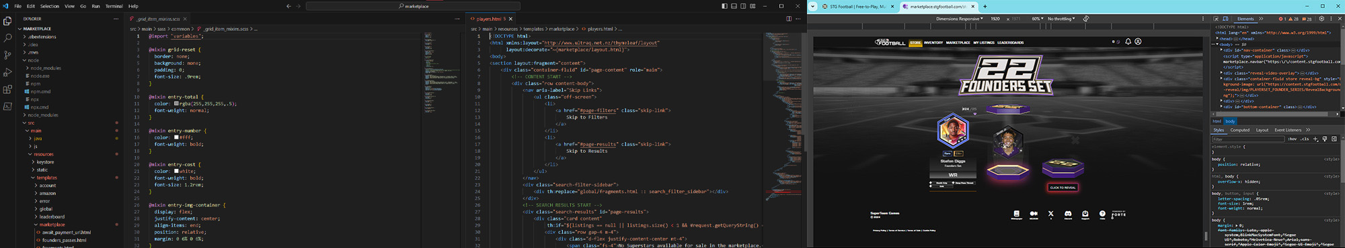Close the players.html editor tab
This screenshot has height=248, width=1345.
[510, 19]
